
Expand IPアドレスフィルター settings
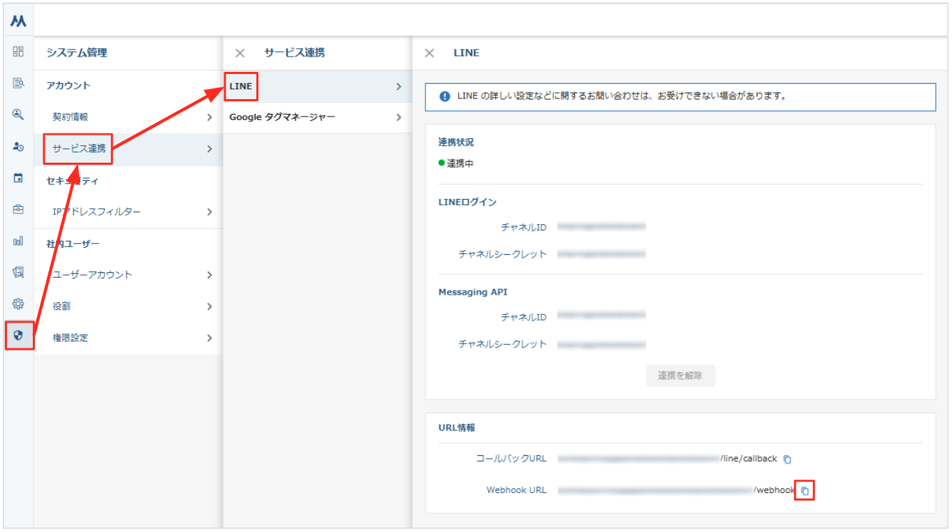[129, 212]
